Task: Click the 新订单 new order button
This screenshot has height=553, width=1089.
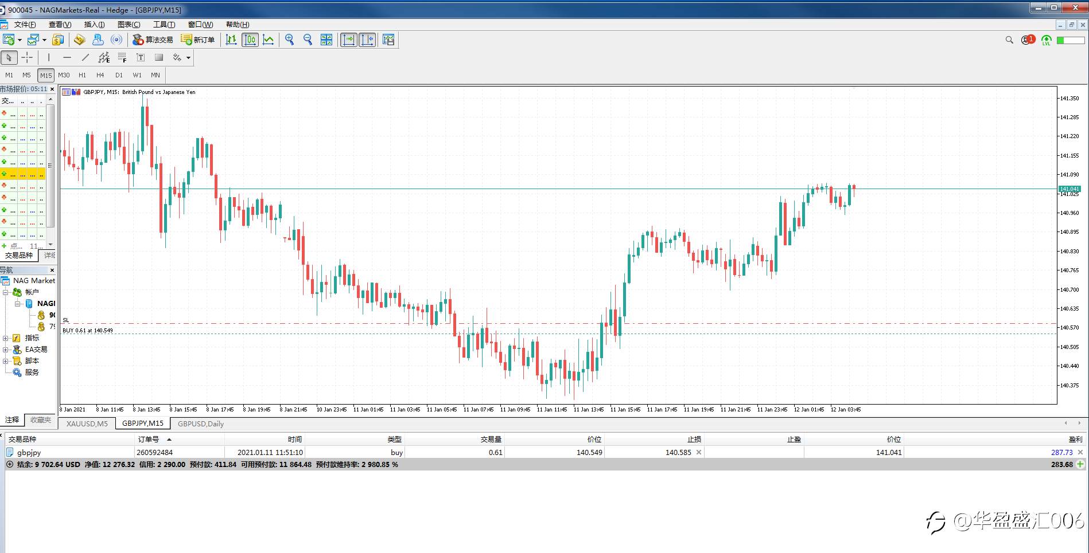Action: (x=198, y=40)
